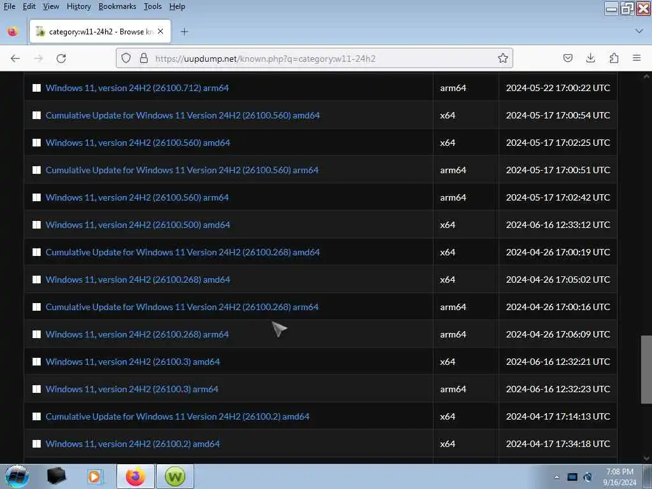Open the Downloads panel
652x489 pixels.
[590, 58]
